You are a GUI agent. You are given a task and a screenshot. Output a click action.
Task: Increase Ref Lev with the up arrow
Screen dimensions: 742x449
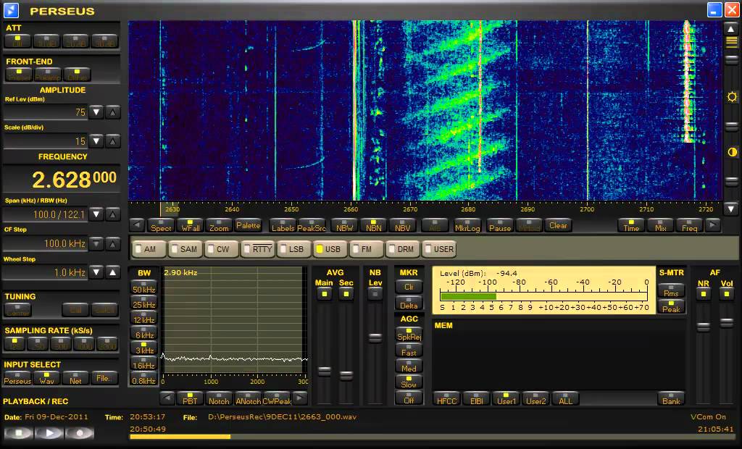[112, 112]
